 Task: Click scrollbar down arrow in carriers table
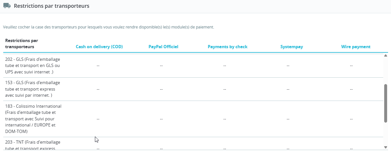point(385,147)
